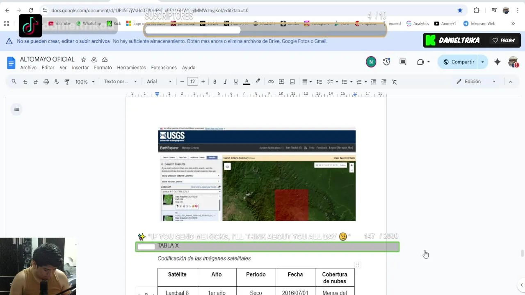This screenshot has width=525, height=295.
Task: Open the Google Docs home icon
Action: pos(11,63)
